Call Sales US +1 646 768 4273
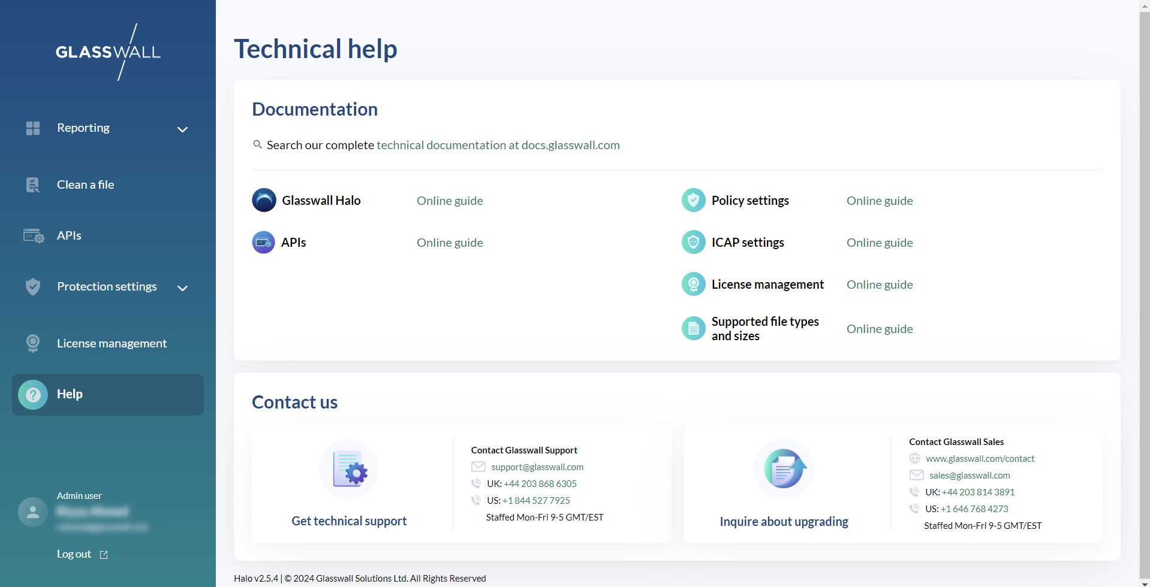The image size is (1150, 587). click(974, 509)
